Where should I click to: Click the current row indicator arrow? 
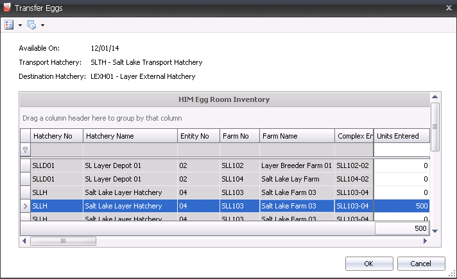(x=25, y=206)
